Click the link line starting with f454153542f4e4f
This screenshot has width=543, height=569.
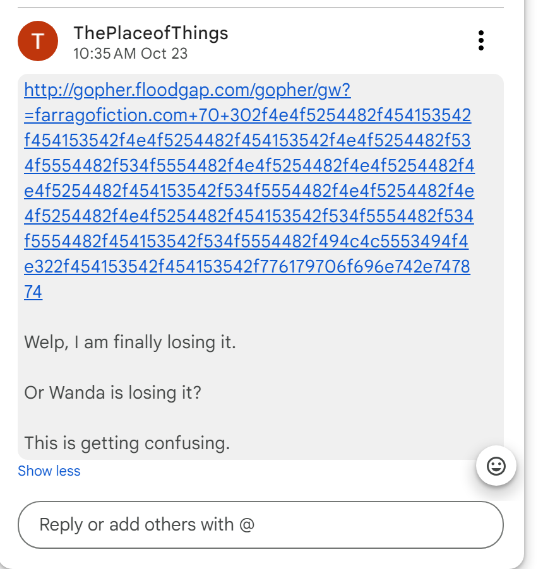(x=248, y=141)
